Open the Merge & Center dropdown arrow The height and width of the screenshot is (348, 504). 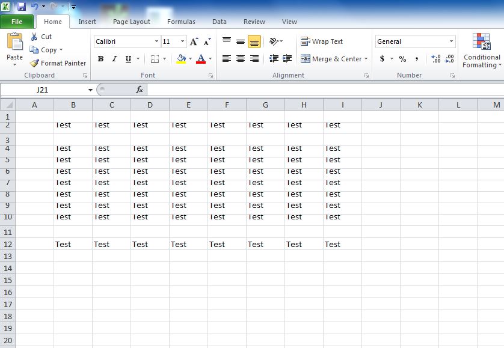(366, 59)
